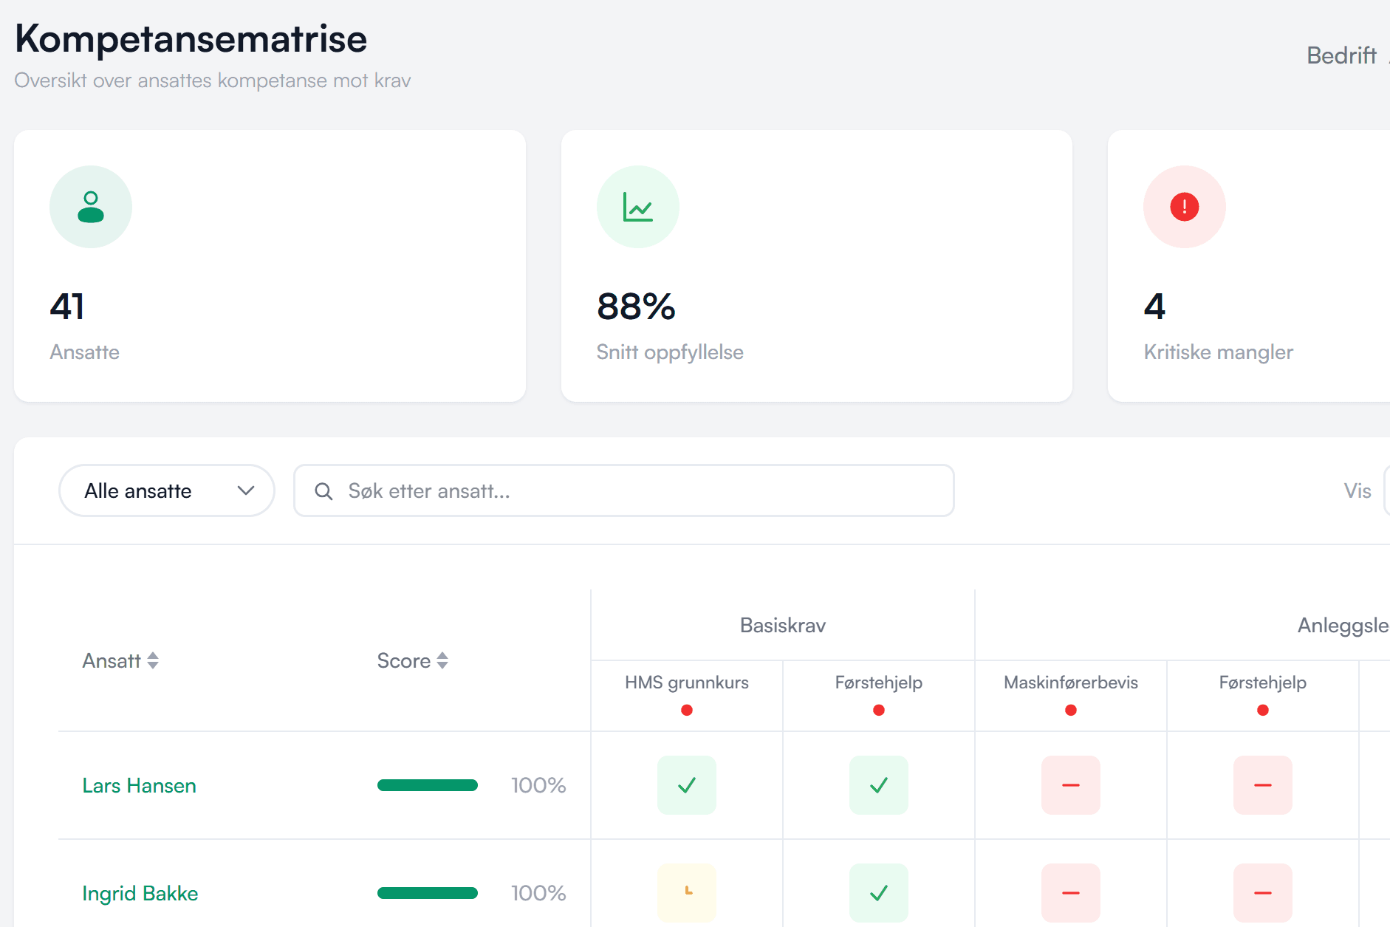Sort by the Ansatt column arrows
Screen dimensions: 1390x927
point(153,660)
